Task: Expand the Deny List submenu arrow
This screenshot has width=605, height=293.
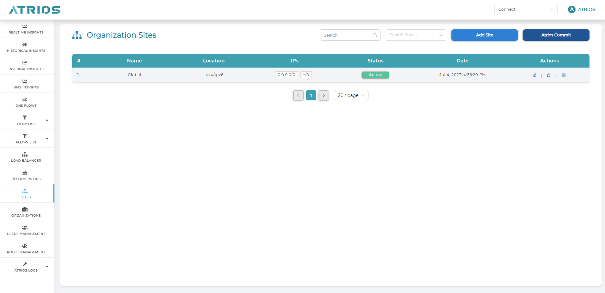Action: click(47, 120)
